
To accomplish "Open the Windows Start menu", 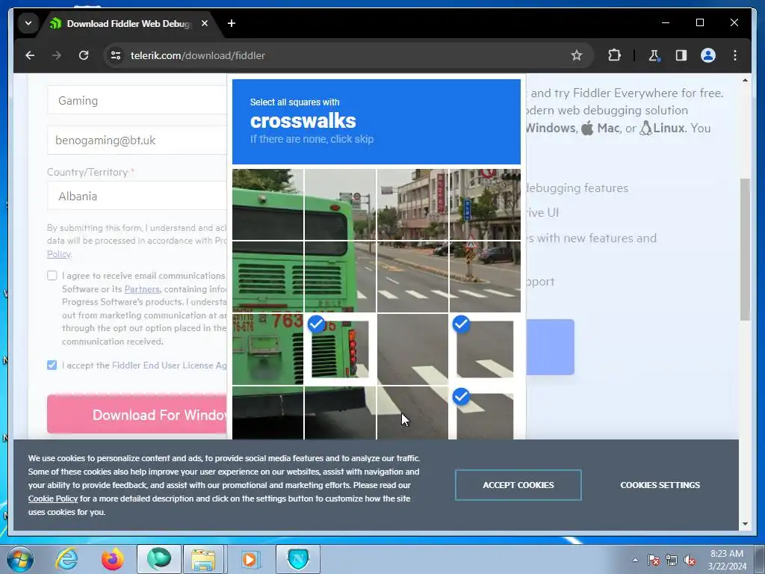I will tap(20, 559).
